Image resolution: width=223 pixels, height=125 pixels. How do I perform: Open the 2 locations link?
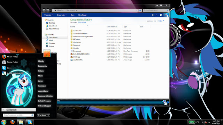(x=82, y=23)
